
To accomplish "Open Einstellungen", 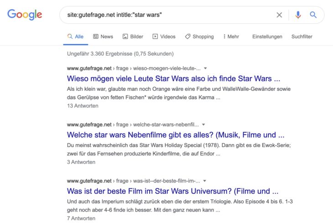I will click(x=267, y=36).
